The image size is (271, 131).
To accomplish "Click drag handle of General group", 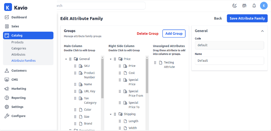I will click(70, 59).
